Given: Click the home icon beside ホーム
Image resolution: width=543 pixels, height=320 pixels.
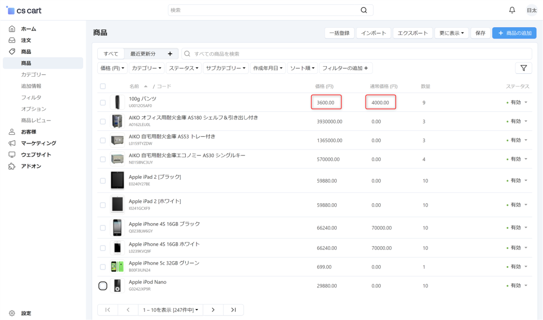Looking at the screenshot, I should click(x=12, y=29).
